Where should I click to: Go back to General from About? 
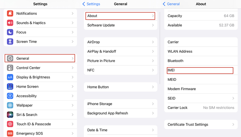point(171,4)
